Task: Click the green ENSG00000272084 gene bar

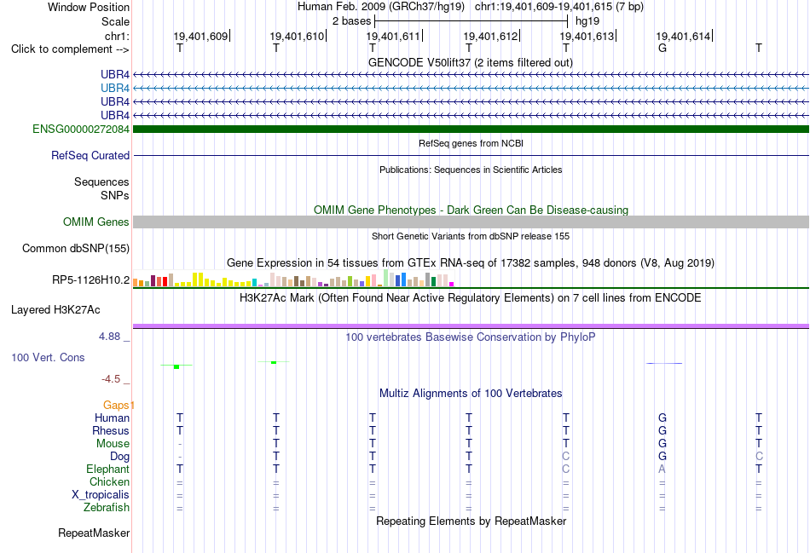Action: pyautogui.click(x=471, y=129)
